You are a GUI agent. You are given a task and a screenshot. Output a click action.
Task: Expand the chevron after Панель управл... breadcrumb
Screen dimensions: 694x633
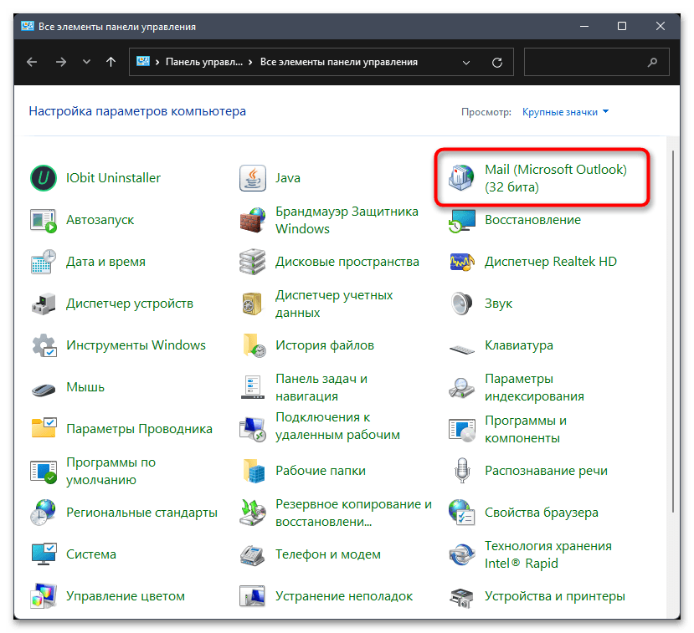[x=250, y=63]
